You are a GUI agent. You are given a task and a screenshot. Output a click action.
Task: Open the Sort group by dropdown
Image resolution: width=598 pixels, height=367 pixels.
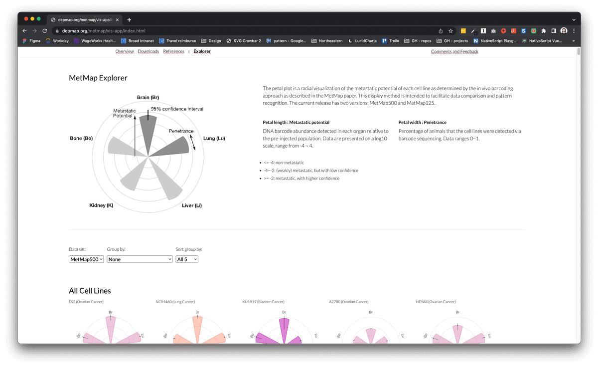pos(187,259)
